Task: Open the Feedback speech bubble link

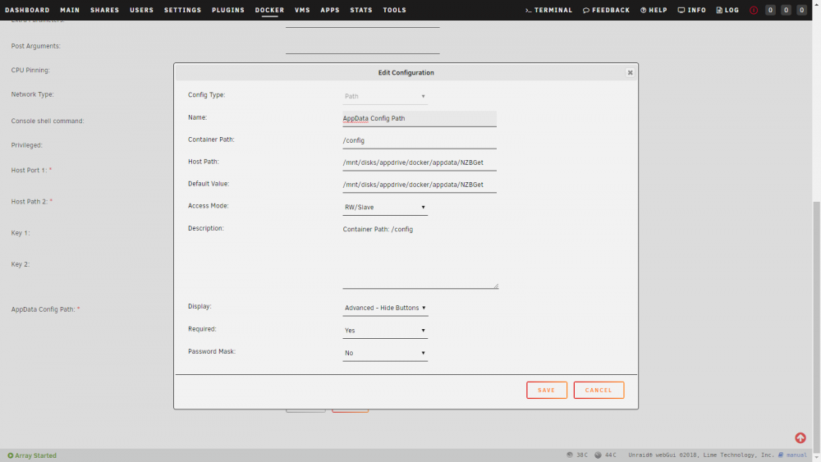Action: [x=607, y=10]
